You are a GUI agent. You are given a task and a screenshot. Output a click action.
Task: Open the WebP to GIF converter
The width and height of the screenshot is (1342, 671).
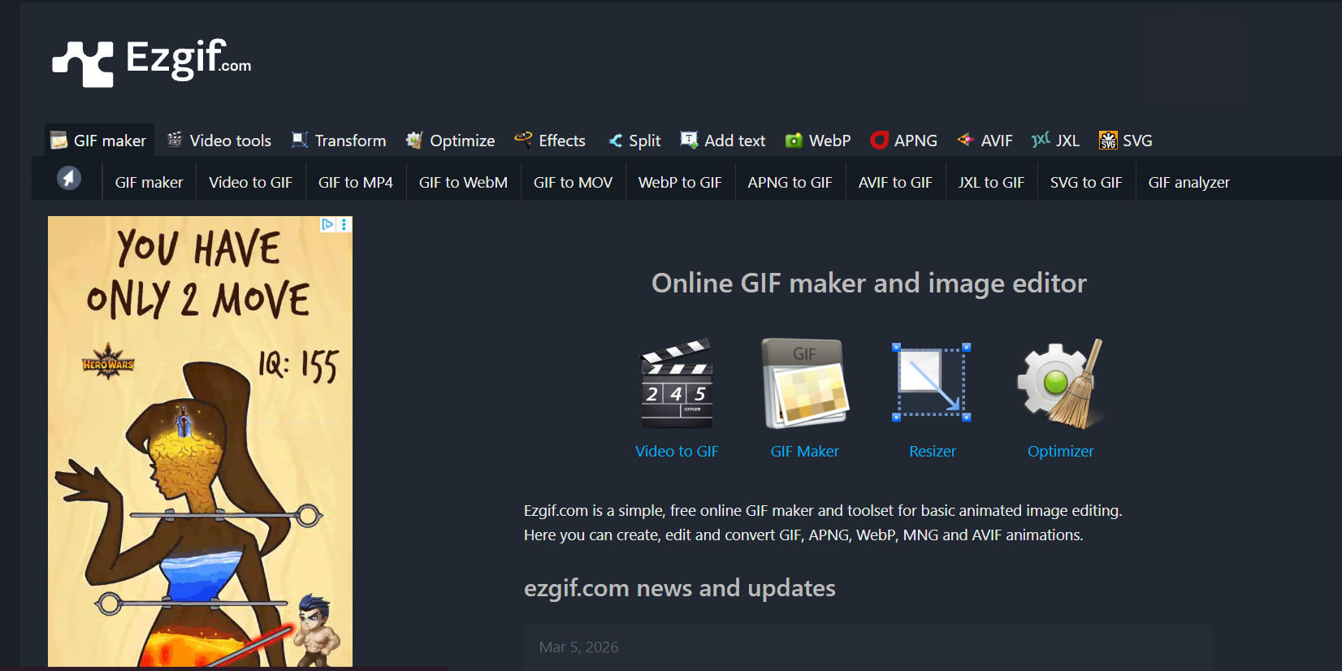(680, 183)
